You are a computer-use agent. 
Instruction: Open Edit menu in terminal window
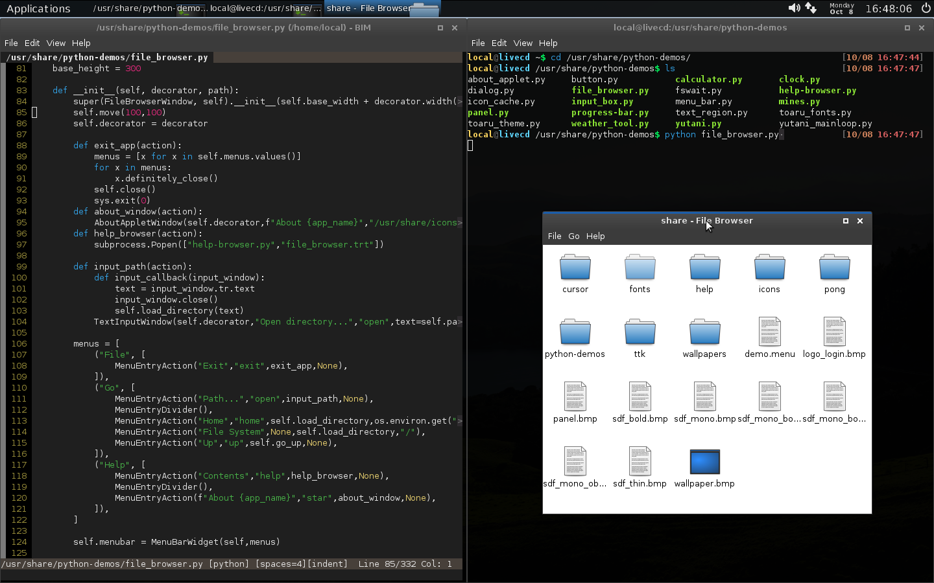point(499,43)
